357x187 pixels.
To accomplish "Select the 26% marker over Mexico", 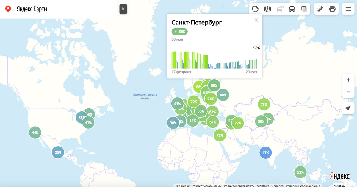I will [x=58, y=152].
